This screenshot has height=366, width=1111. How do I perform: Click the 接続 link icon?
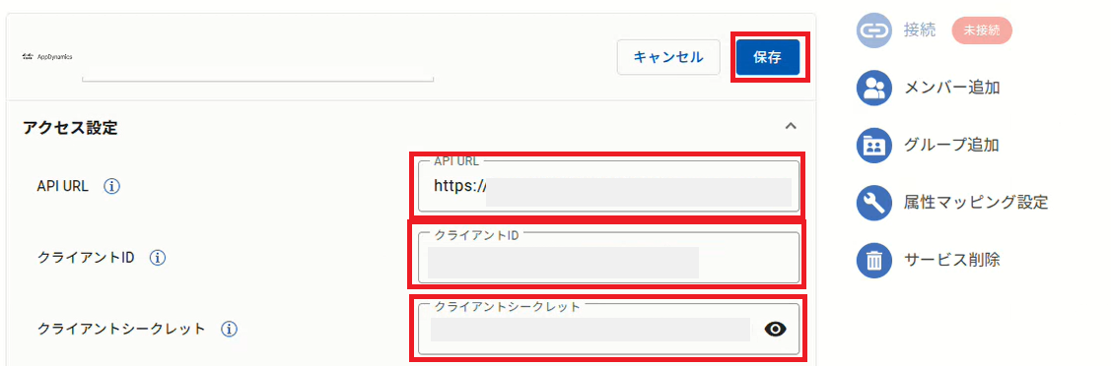coord(874,30)
